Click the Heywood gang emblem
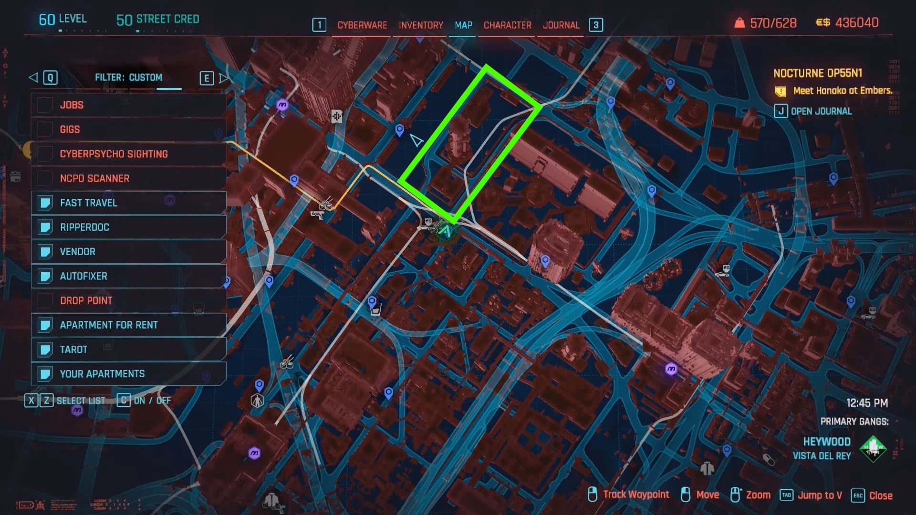Viewport: 916px width, 515px height. [x=873, y=449]
